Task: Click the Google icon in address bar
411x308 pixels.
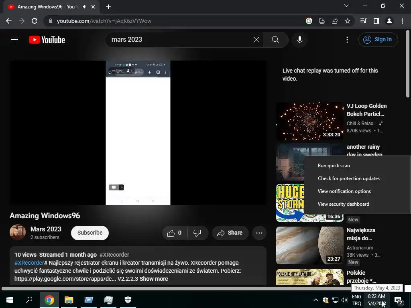Action: tap(309, 21)
